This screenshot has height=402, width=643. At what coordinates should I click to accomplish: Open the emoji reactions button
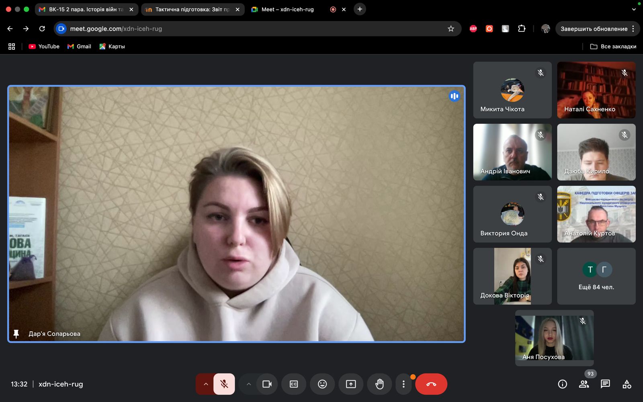[x=322, y=384]
